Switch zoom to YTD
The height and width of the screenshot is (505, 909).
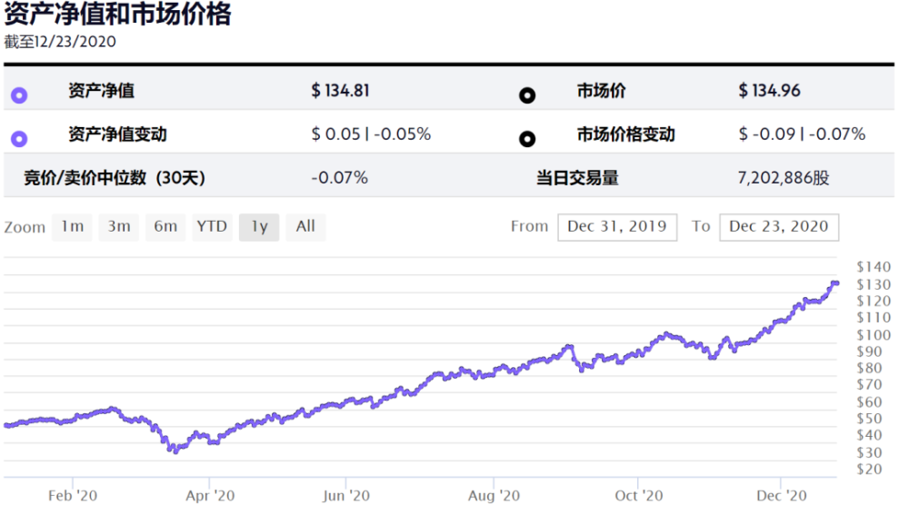point(212,226)
